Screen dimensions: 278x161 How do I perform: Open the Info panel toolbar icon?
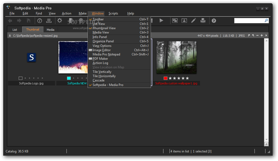click(40, 21)
